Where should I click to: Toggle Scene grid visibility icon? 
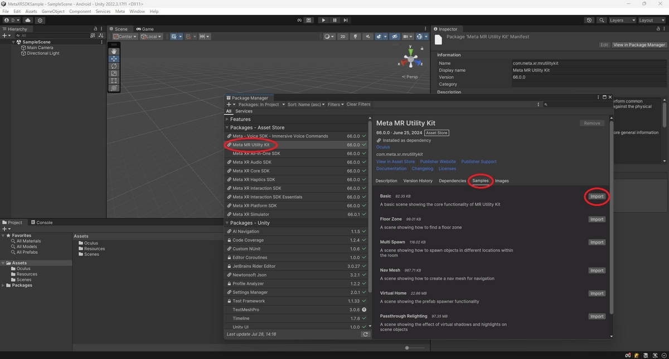(175, 37)
